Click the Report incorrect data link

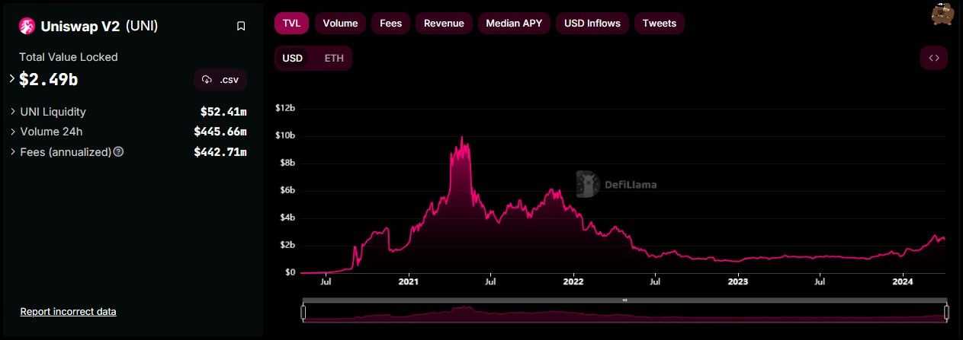pyautogui.click(x=68, y=311)
